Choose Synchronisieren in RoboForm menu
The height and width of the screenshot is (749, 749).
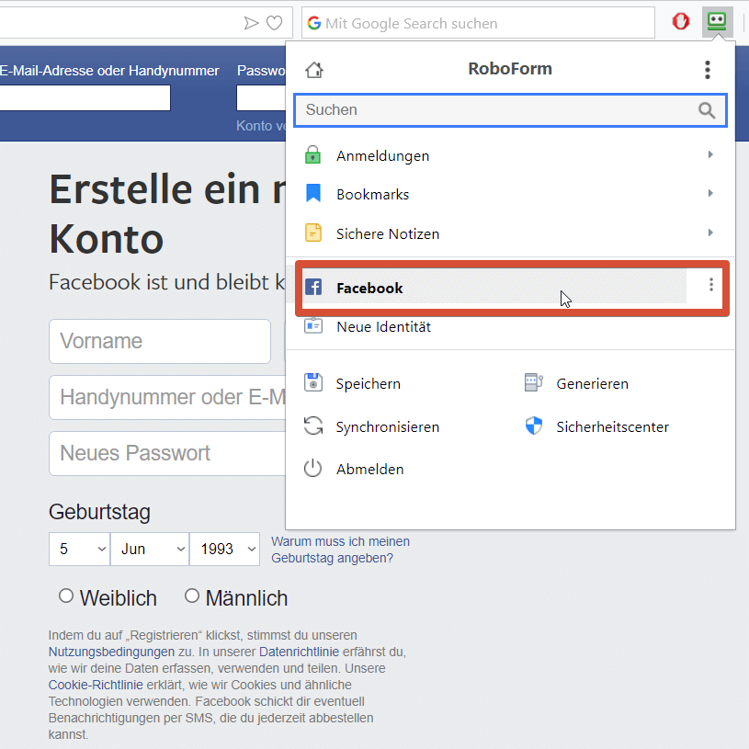pyautogui.click(x=388, y=426)
